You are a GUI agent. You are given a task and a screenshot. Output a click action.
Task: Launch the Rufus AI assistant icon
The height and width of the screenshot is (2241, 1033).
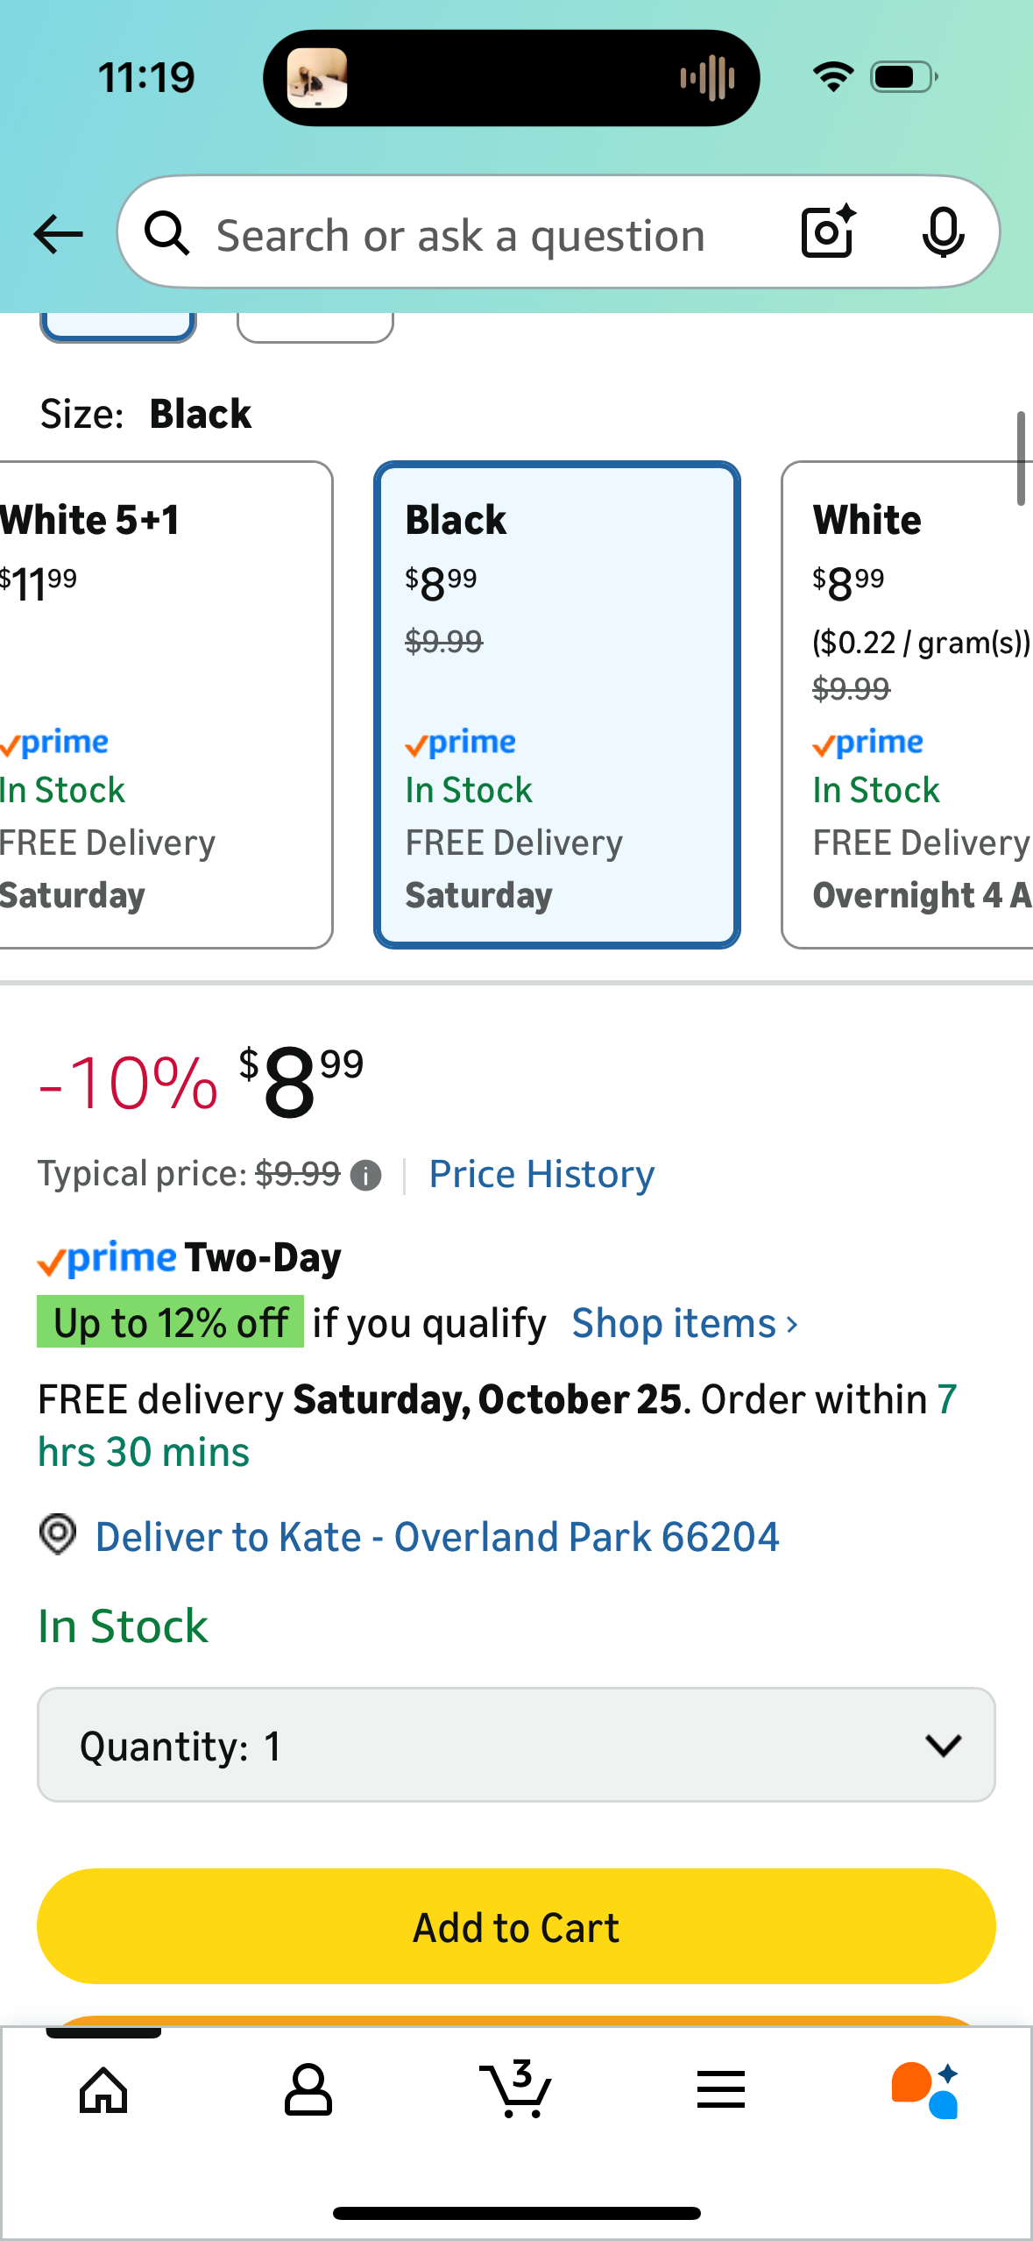tap(925, 2090)
